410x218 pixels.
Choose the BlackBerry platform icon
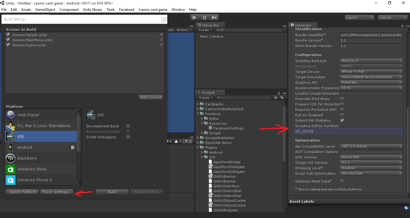(x=11, y=158)
